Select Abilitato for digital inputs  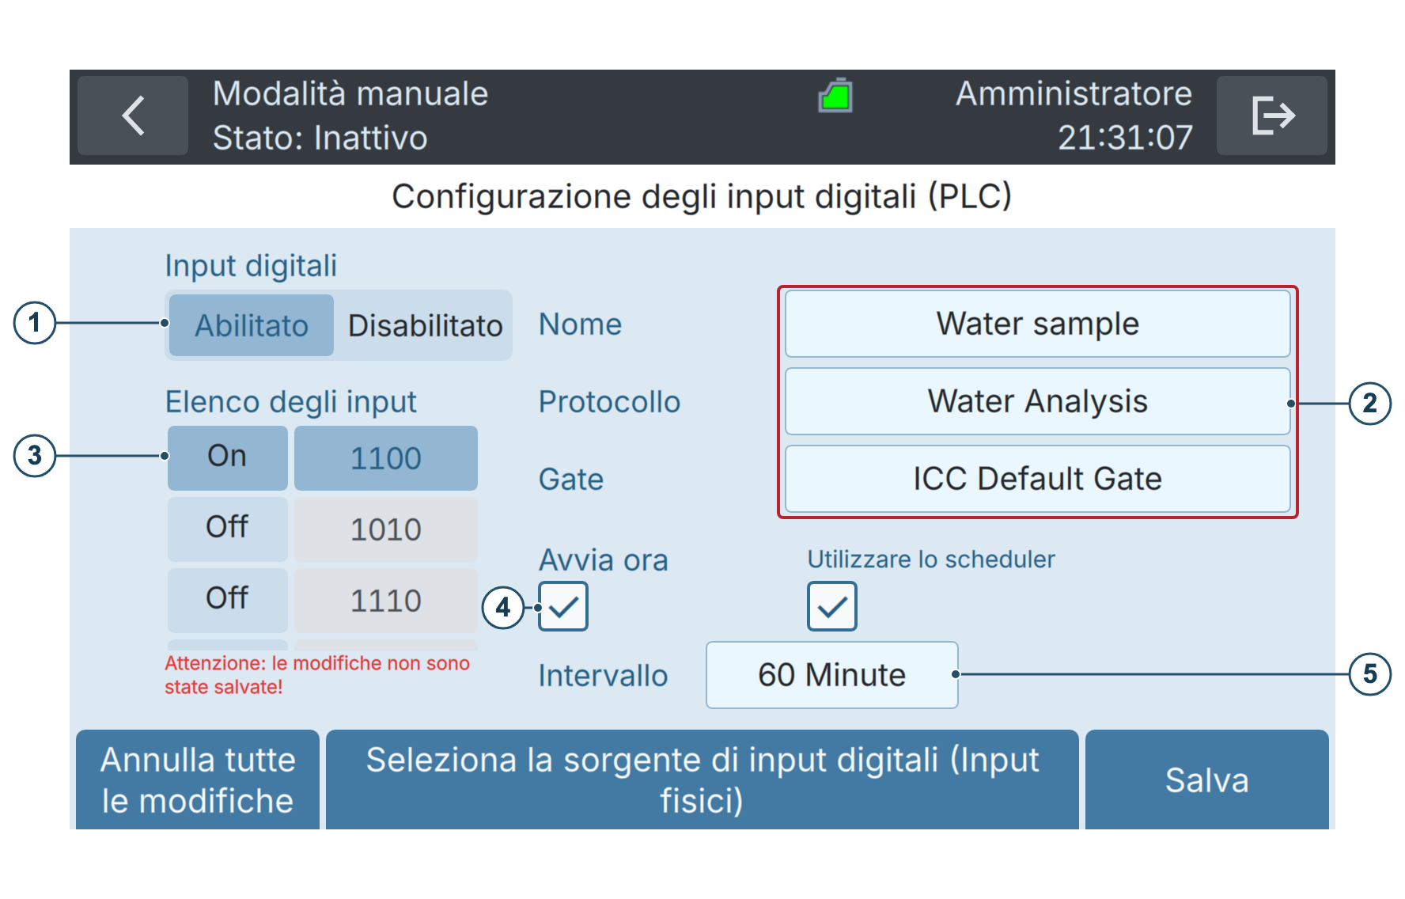[x=252, y=325]
